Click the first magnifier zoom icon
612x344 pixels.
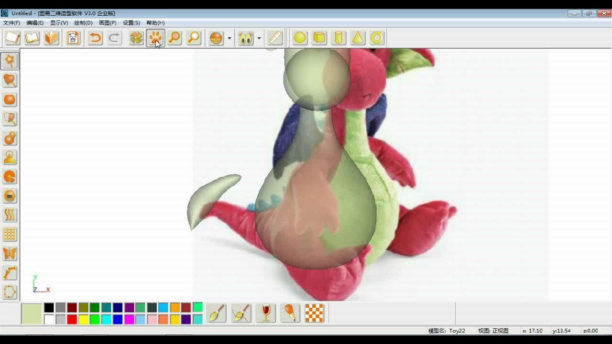coord(175,38)
